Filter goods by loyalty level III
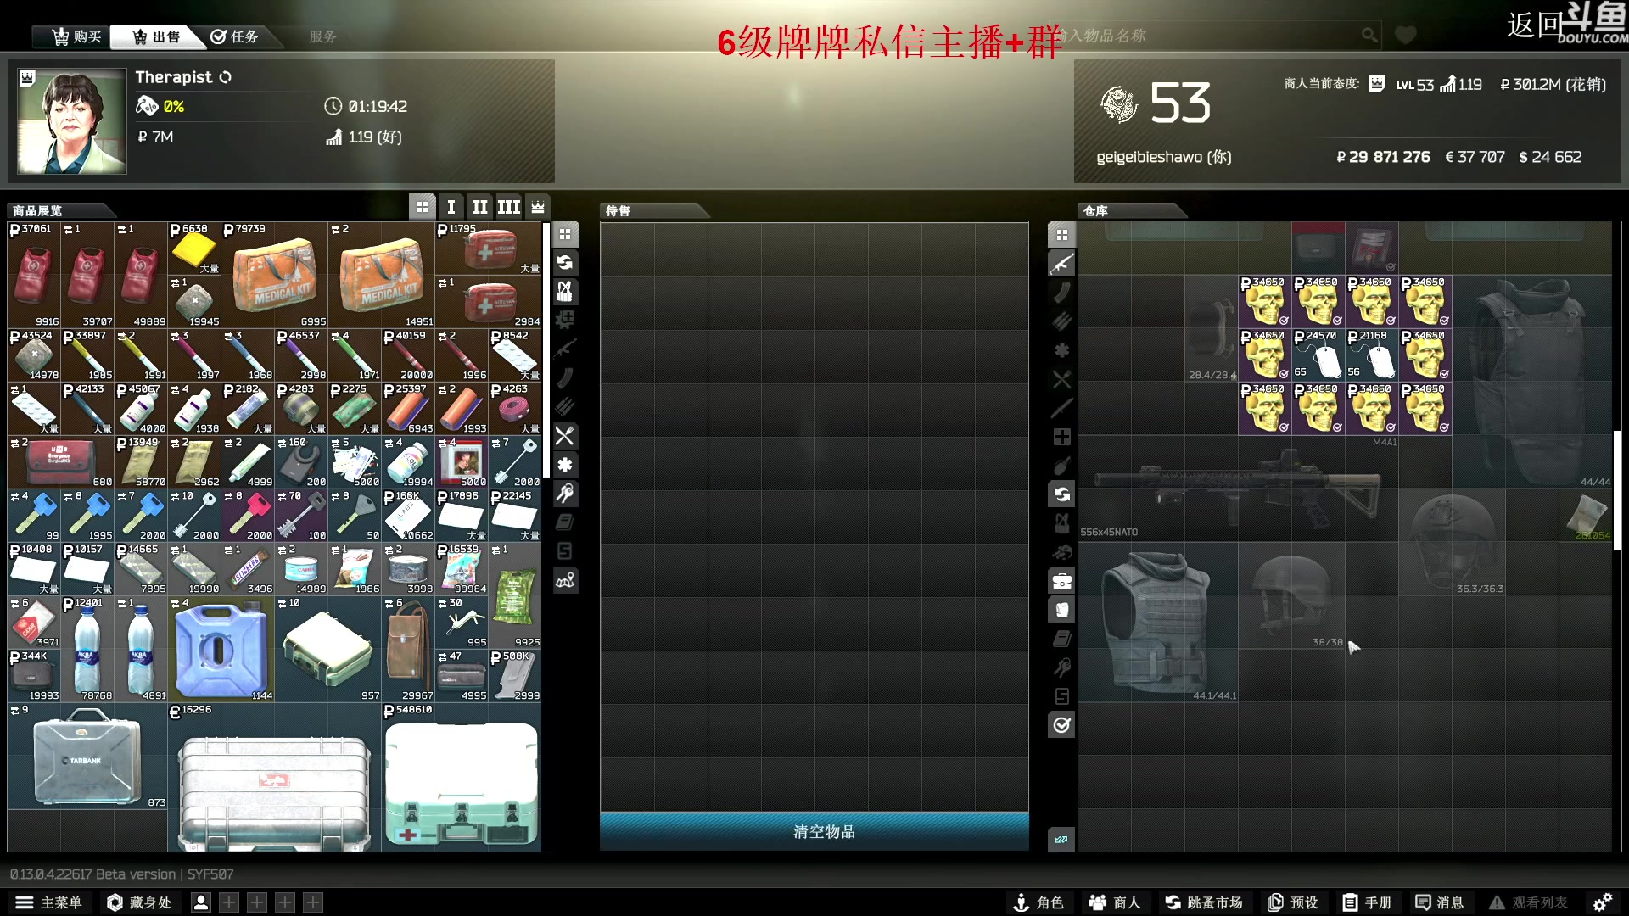The image size is (1629, 916). tap(509, 207)
